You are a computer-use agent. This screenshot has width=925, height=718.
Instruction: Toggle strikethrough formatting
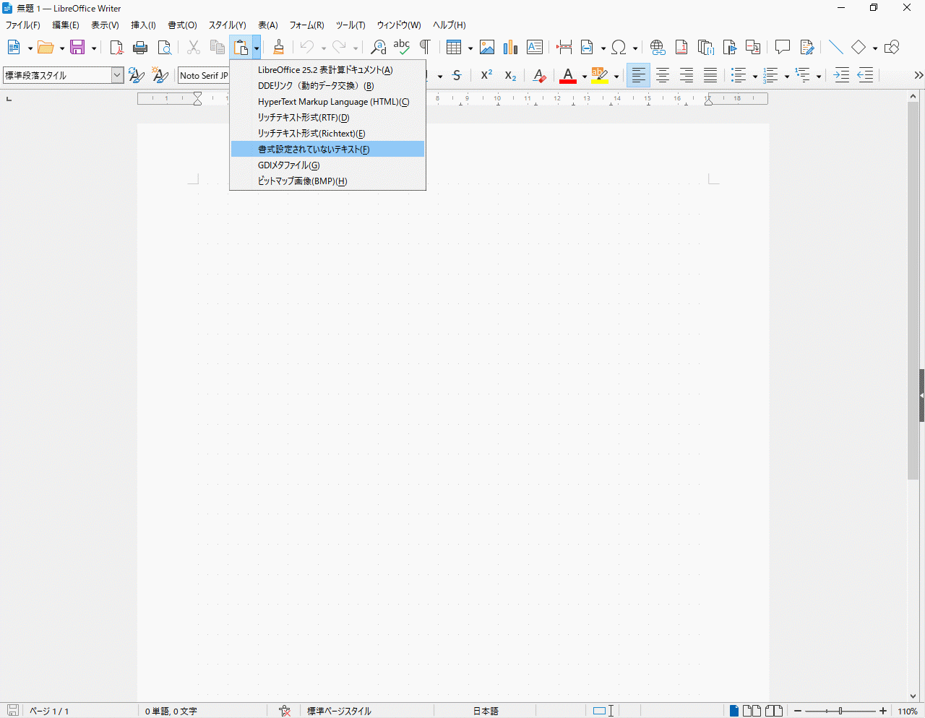[x=457, y=75]
